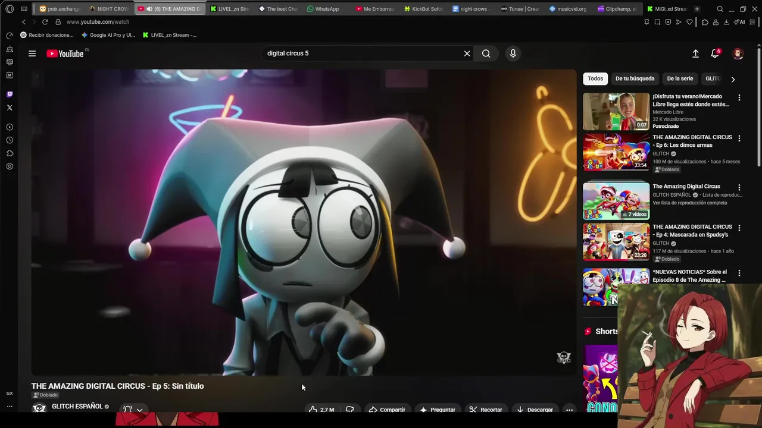Switch to the Clipchamp browser tab
This screenshot has height=428, width=762.
(x=617, y=9)
